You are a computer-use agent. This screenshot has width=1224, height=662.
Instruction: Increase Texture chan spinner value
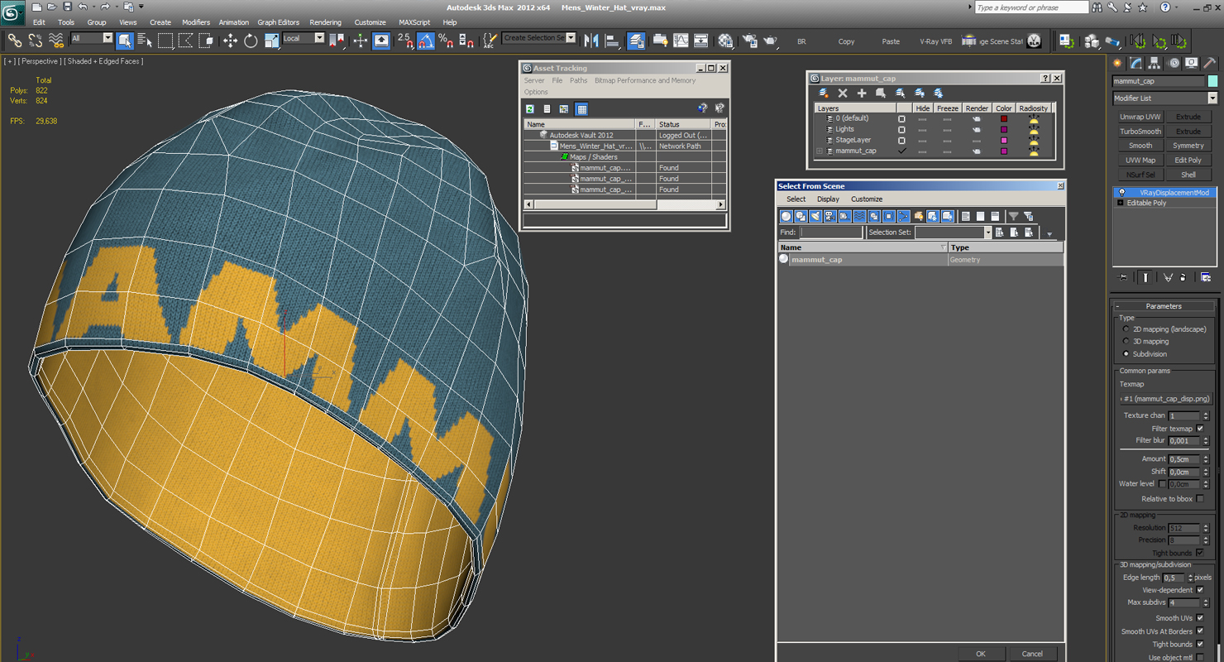coord(1206,413)
